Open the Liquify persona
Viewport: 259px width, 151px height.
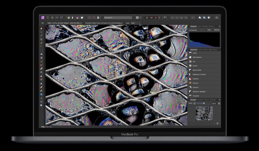(48, 18)
